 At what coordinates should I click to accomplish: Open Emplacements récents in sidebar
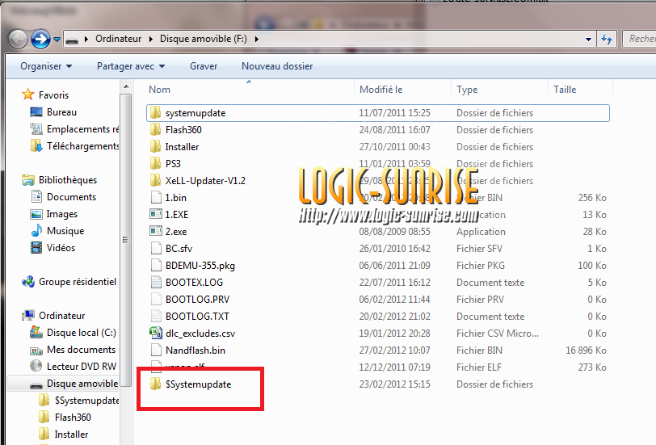(x=83, y=129)
